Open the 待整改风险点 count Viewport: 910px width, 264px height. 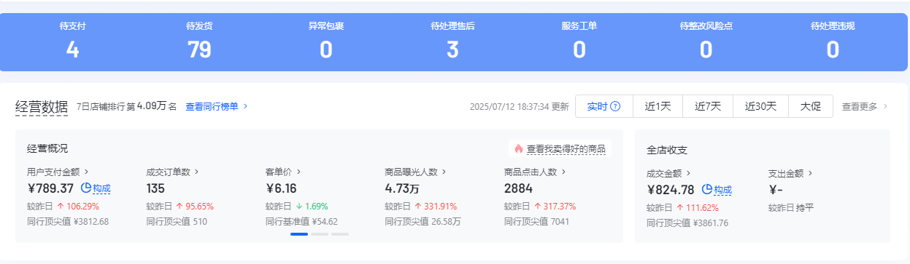(706, 49)
